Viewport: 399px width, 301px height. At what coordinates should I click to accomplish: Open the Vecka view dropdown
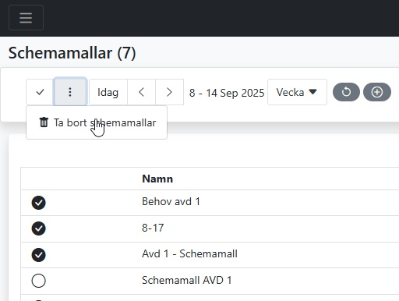(x=297, y=92)
